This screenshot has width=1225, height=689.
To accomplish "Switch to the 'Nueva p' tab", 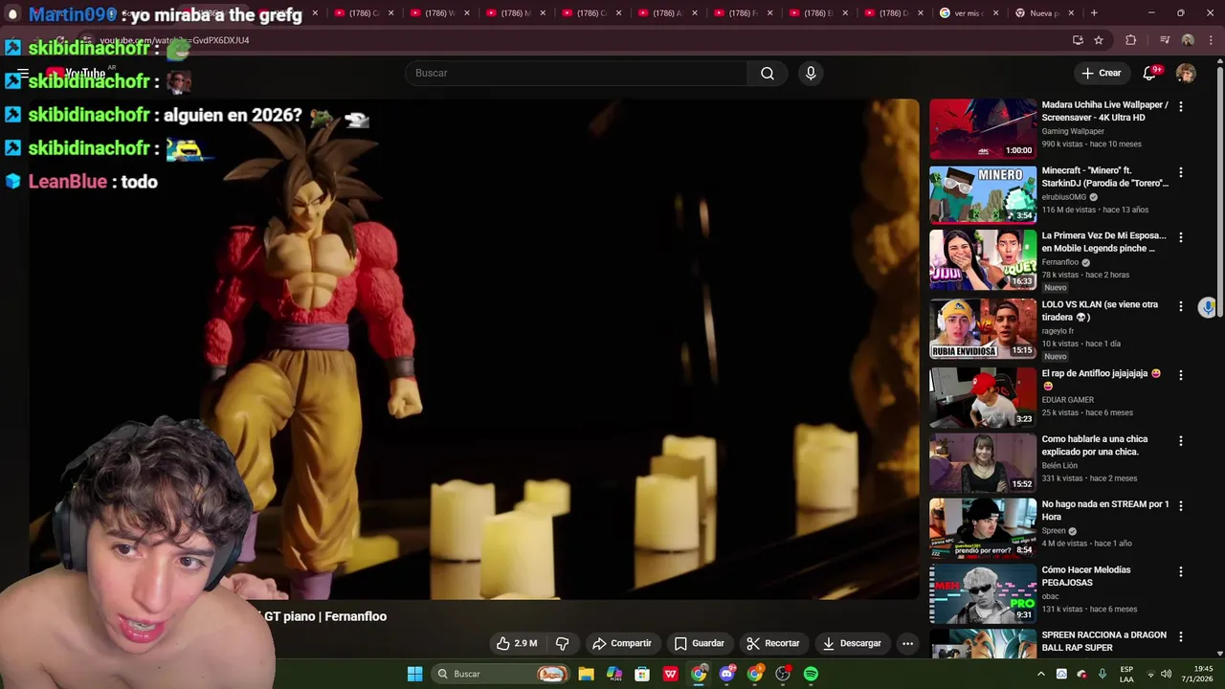I will [1045, 13].
